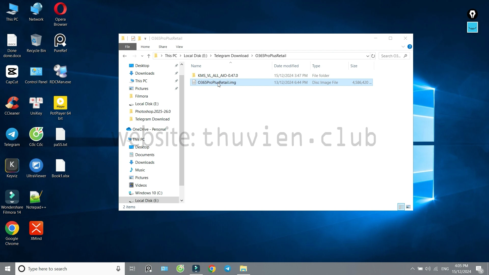
Task: Go up one folder level with Up arrow
Action: 149,56
